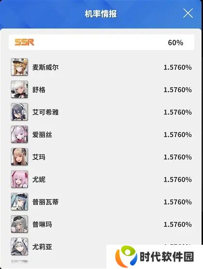Select the 麦斯威尔 character portrait
The height and width of the screenshot is (269, 203).
19,67
